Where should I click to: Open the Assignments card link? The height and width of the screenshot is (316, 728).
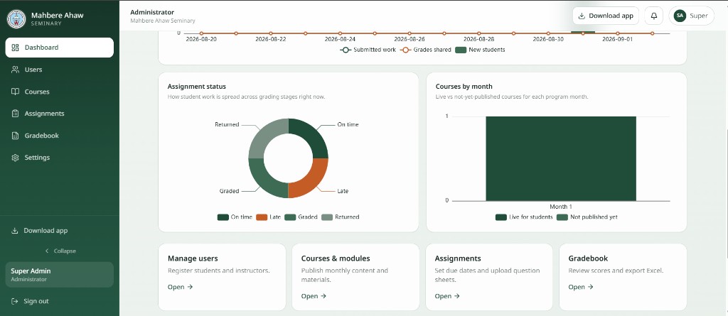click(447, 296)
